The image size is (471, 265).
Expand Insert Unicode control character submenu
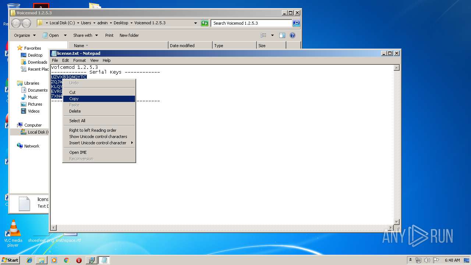(x=99, y=143)
